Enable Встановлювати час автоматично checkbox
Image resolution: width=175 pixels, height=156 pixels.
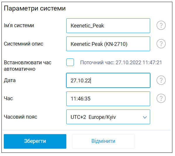[x=70, y=62]
